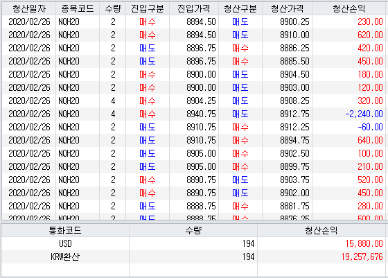Screen dimensions: 388x278
Task: Click the 진입가격 column header
Action: pos(194,8)
